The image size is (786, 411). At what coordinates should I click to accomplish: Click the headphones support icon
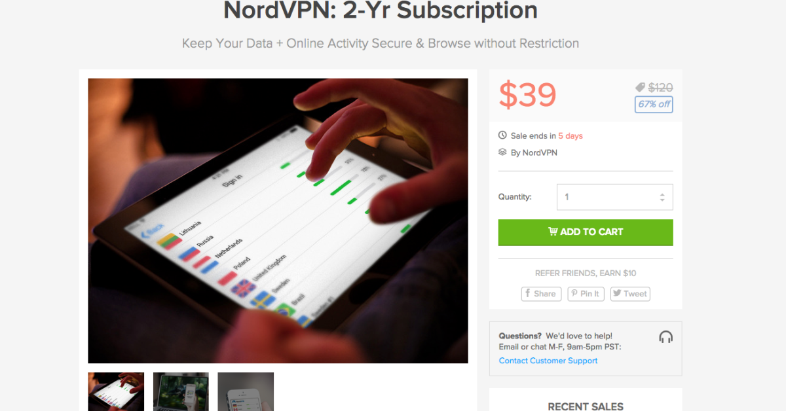click(665, 337)
